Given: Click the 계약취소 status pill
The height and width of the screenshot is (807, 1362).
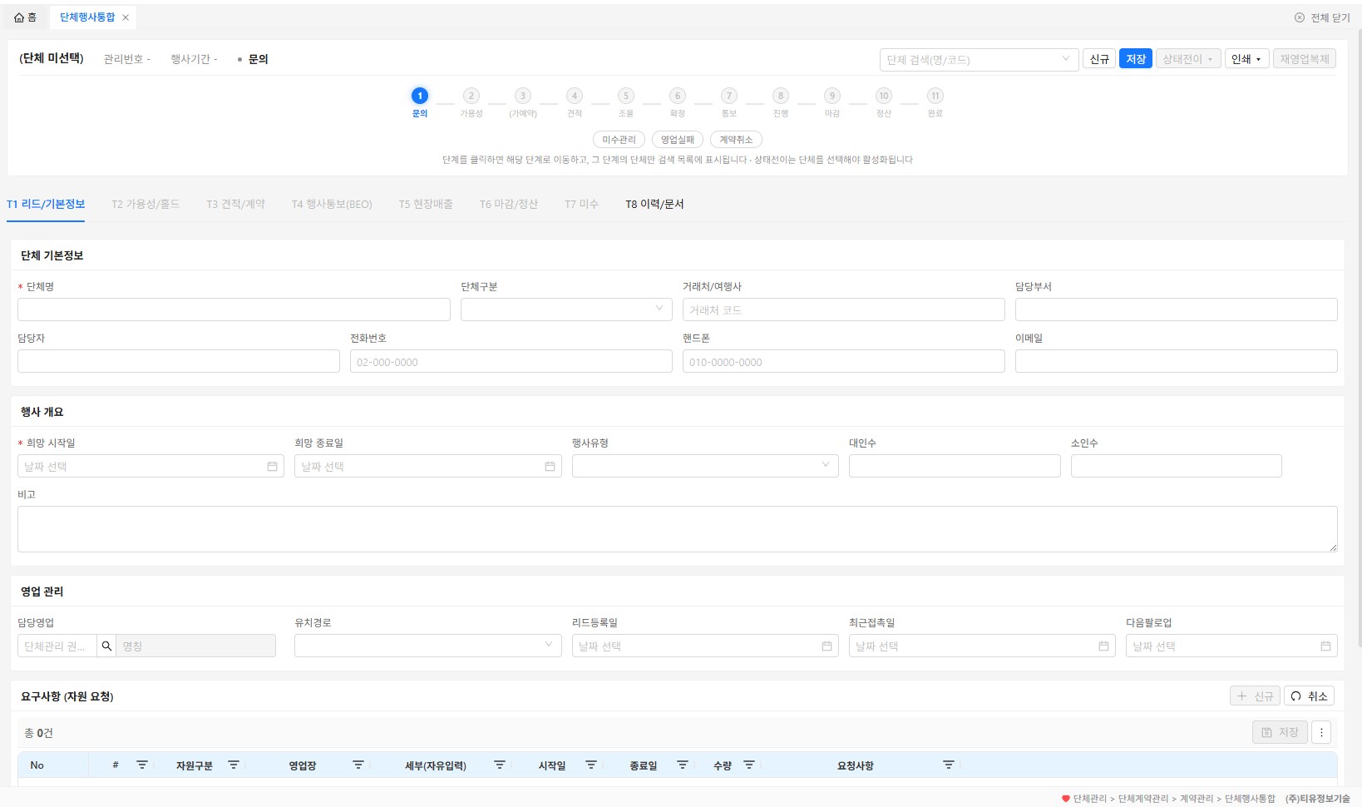Looking at the screenshot, I should coord(736,140).
